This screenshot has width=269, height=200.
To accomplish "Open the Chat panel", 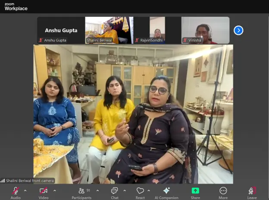I will tap(114, 191).
